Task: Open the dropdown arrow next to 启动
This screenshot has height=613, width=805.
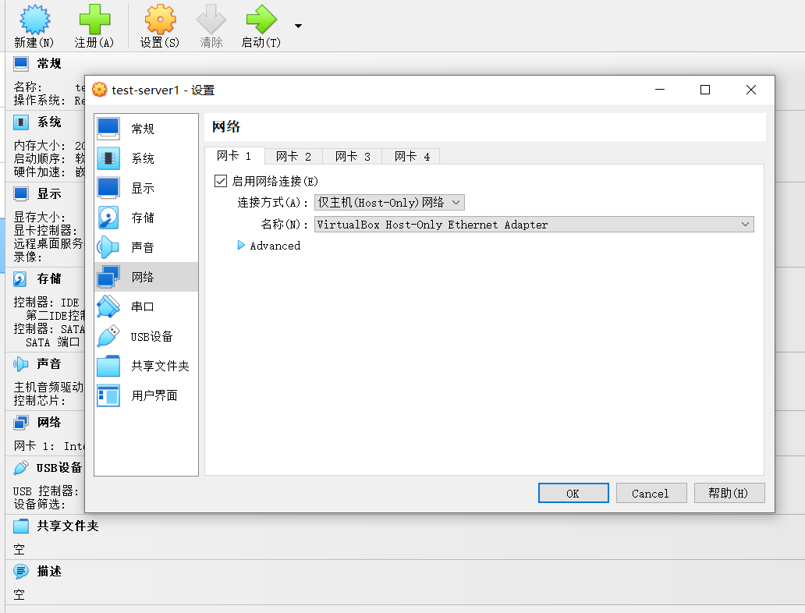Action: click(x=298, y=26)
